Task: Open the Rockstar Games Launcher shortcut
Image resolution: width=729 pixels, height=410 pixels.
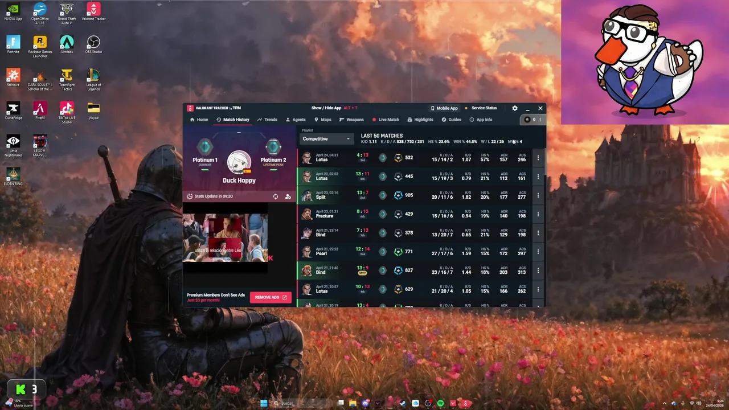Action: (x=40, y=47)
